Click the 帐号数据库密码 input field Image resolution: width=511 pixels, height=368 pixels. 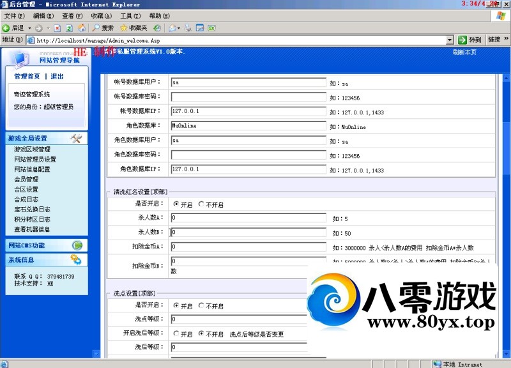(x=248, y=97)
